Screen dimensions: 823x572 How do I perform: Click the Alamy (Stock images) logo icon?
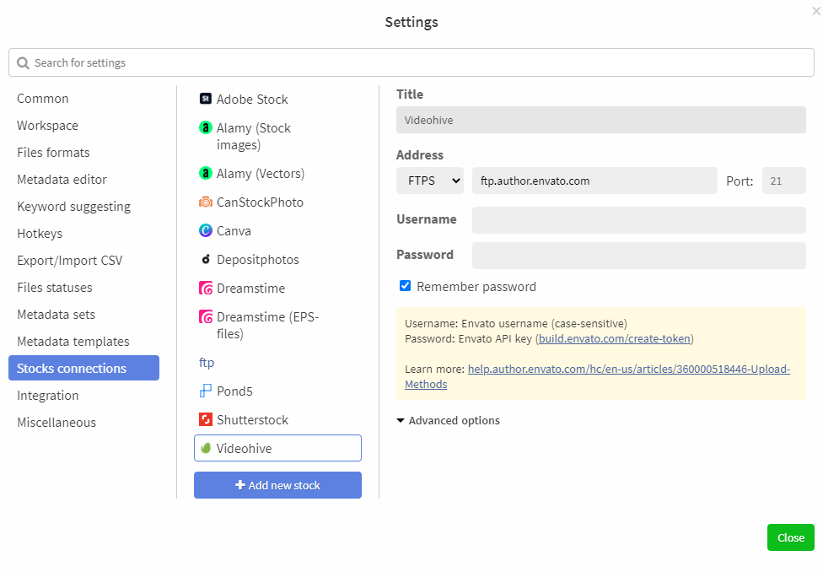(206, 127)
